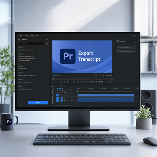Open the Captions panel three-dots menu
The width and height of the screenshot is (157, 157).
tap(135, 41)
